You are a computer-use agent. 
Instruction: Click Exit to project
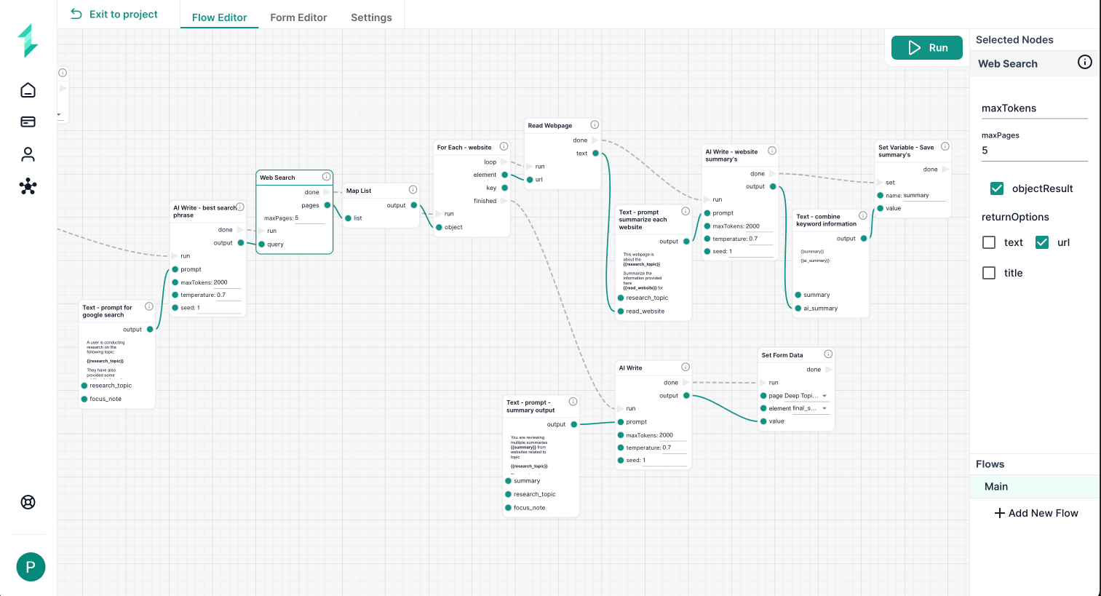tap(114, 14)
